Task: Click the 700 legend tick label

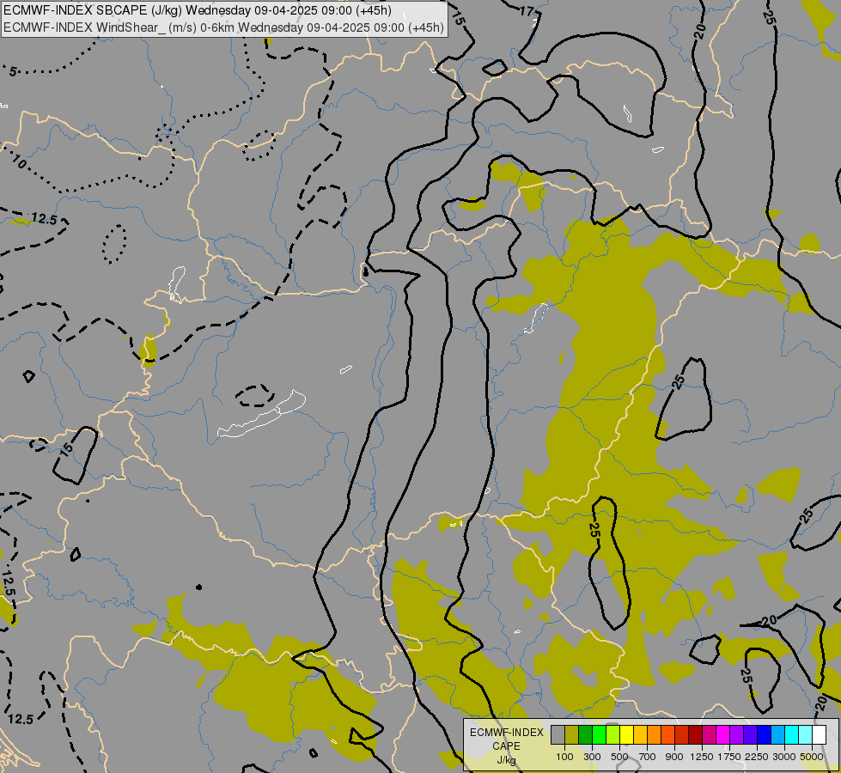Action: 647,757
